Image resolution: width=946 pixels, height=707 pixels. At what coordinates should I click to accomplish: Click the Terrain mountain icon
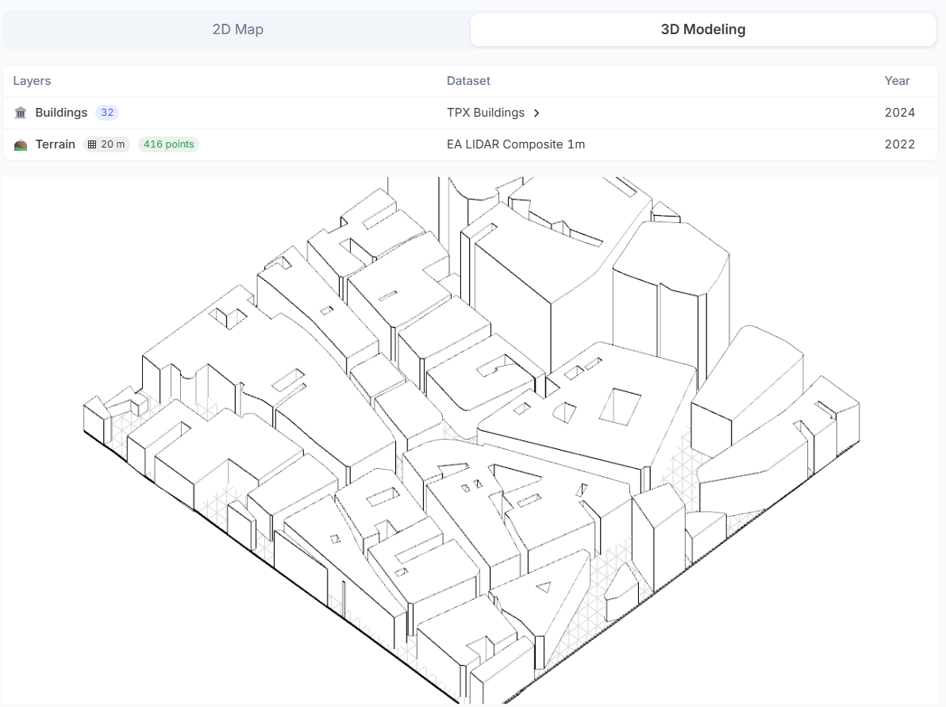21,144
